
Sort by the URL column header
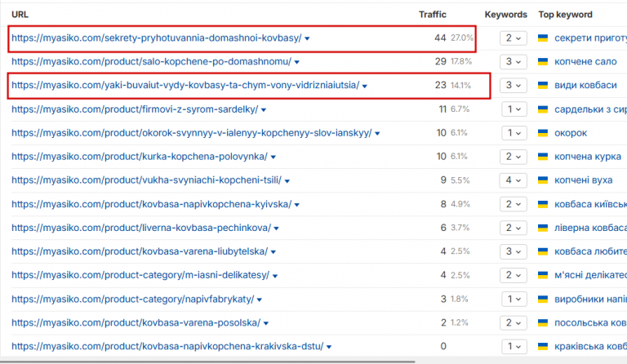point(20,15)
